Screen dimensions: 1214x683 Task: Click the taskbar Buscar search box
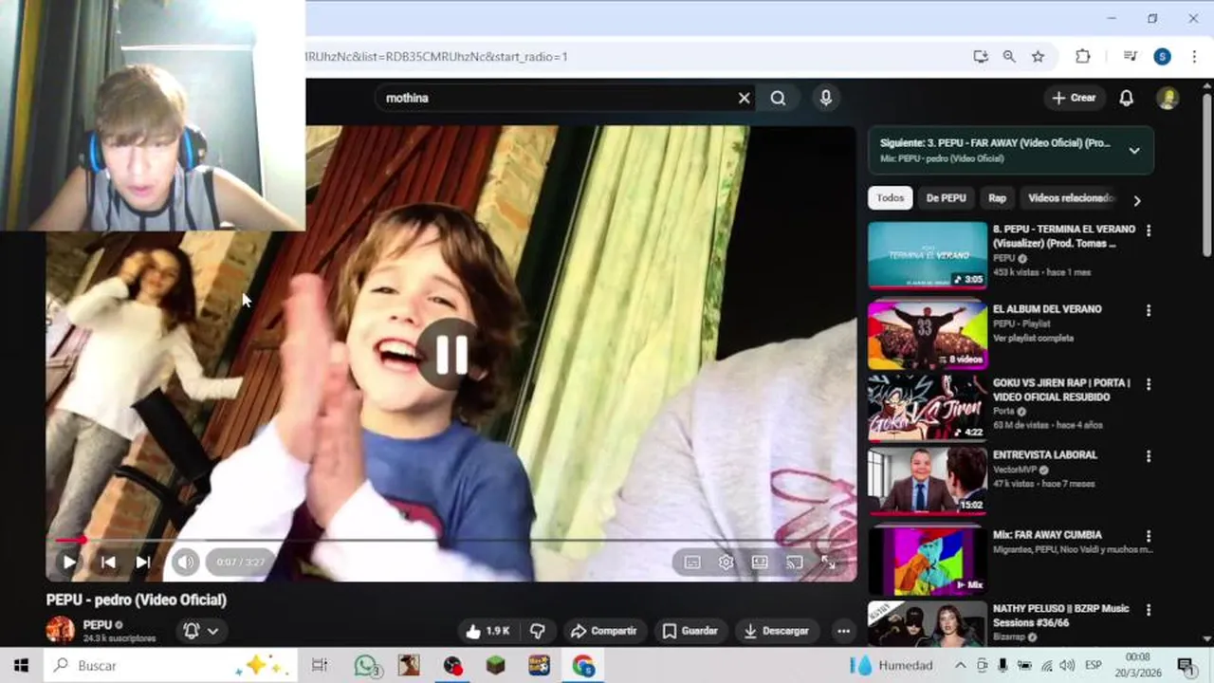[x=171, y=665]
